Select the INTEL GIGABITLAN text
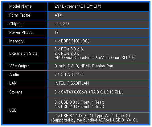 pyautogui.click(x=72, y=83)
